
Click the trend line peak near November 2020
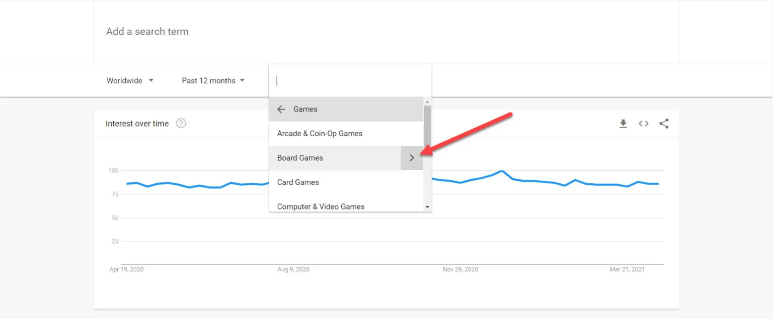(502, 171)
